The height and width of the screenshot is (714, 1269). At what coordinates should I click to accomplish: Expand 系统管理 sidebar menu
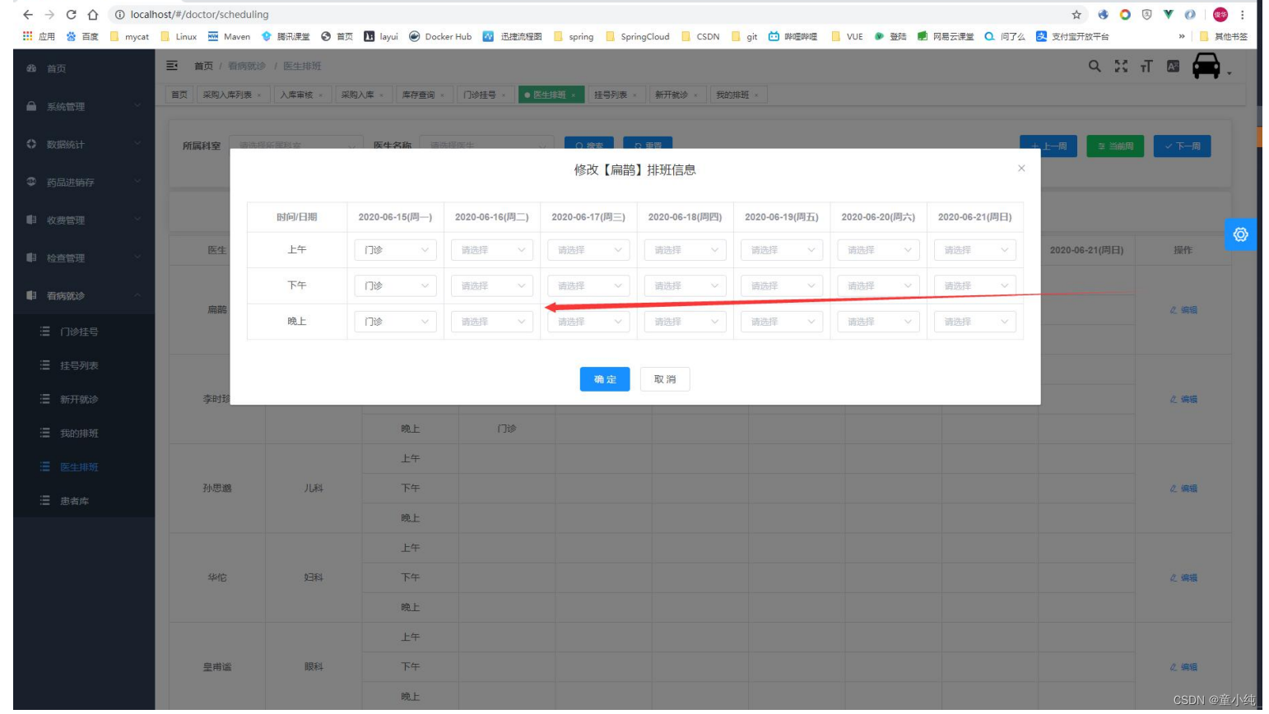tap(84, 106)
